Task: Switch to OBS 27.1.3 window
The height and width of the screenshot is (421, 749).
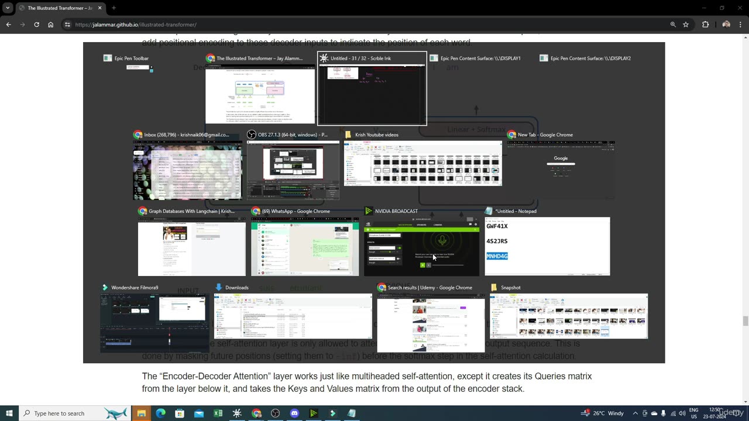Action: 293,165
